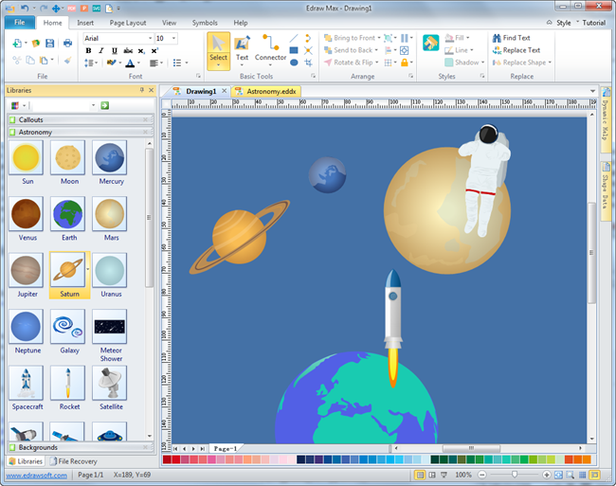The width and height of the screenshot is (616, 486).
Task: Choose the Connector tool
Action: (x=270, y=50)
